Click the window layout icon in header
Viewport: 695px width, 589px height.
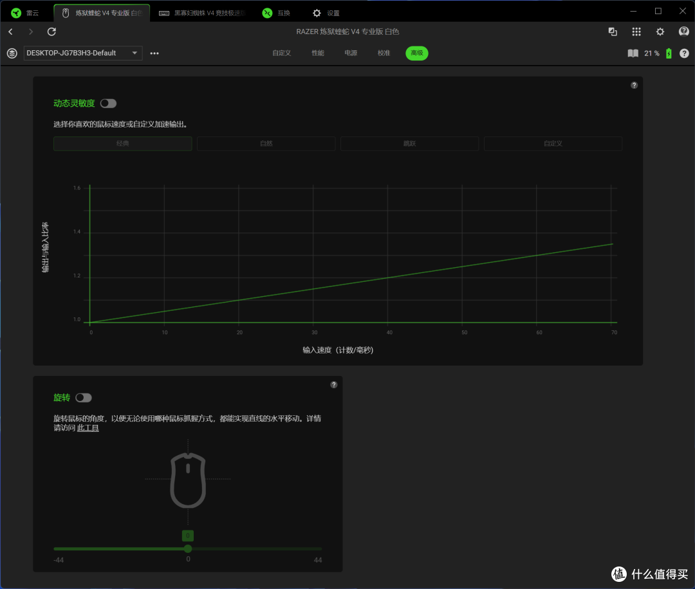(613, 32)
